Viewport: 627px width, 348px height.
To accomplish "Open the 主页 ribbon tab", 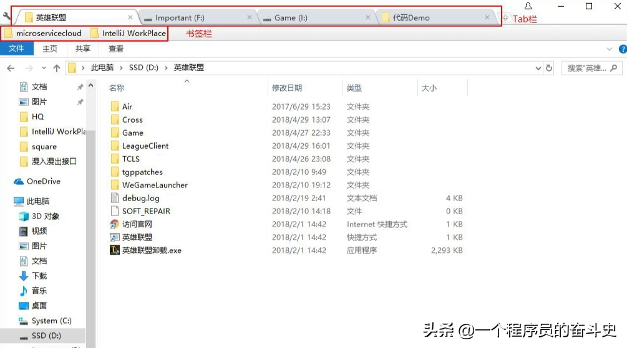I will (x=49, y=49).
